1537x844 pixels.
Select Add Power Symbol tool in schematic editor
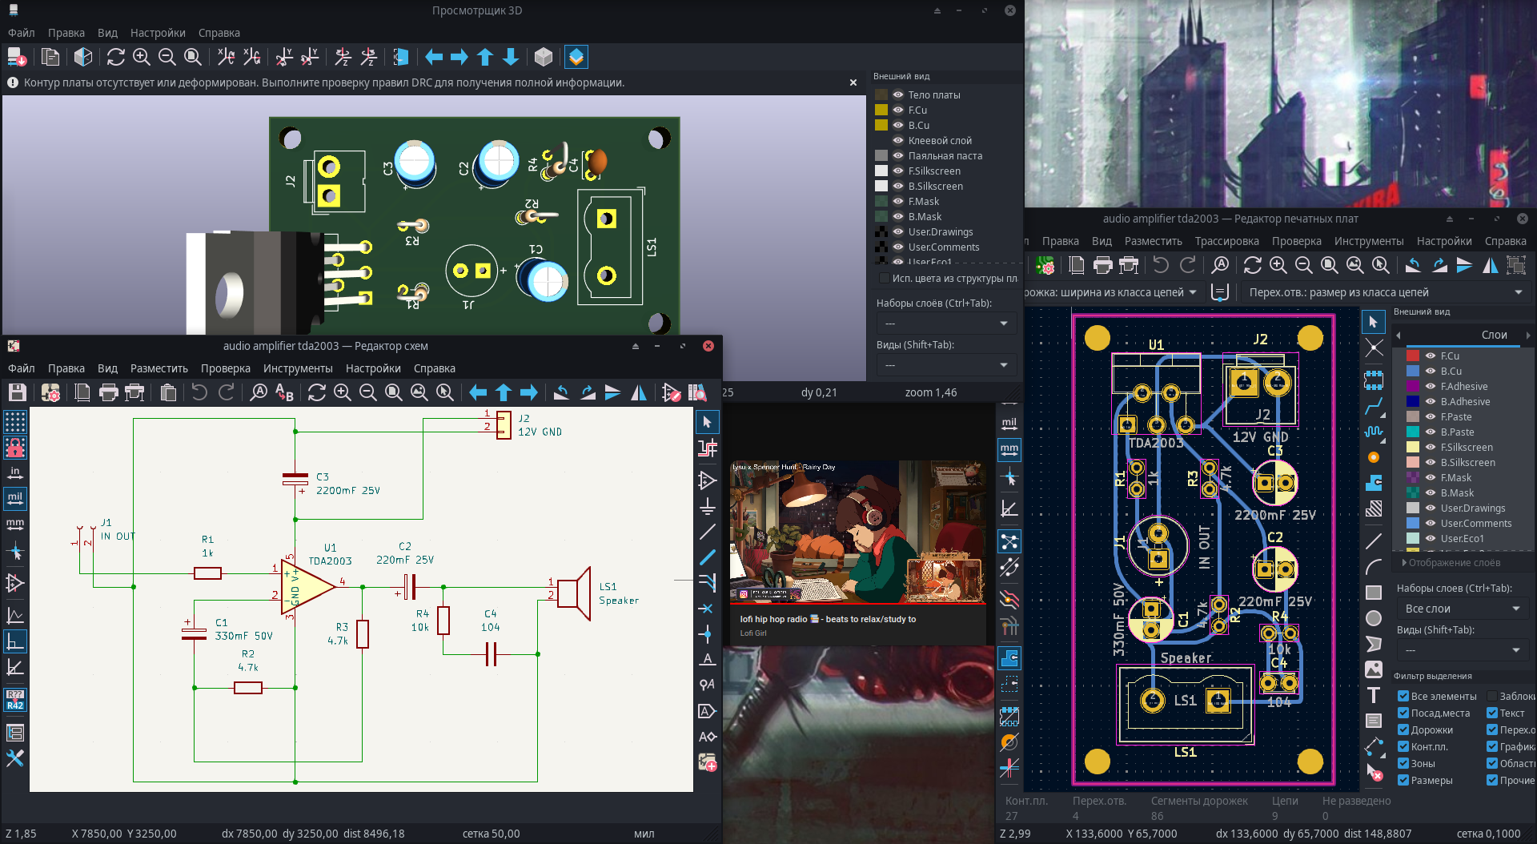pyautogui.click(x=708, y=506)
